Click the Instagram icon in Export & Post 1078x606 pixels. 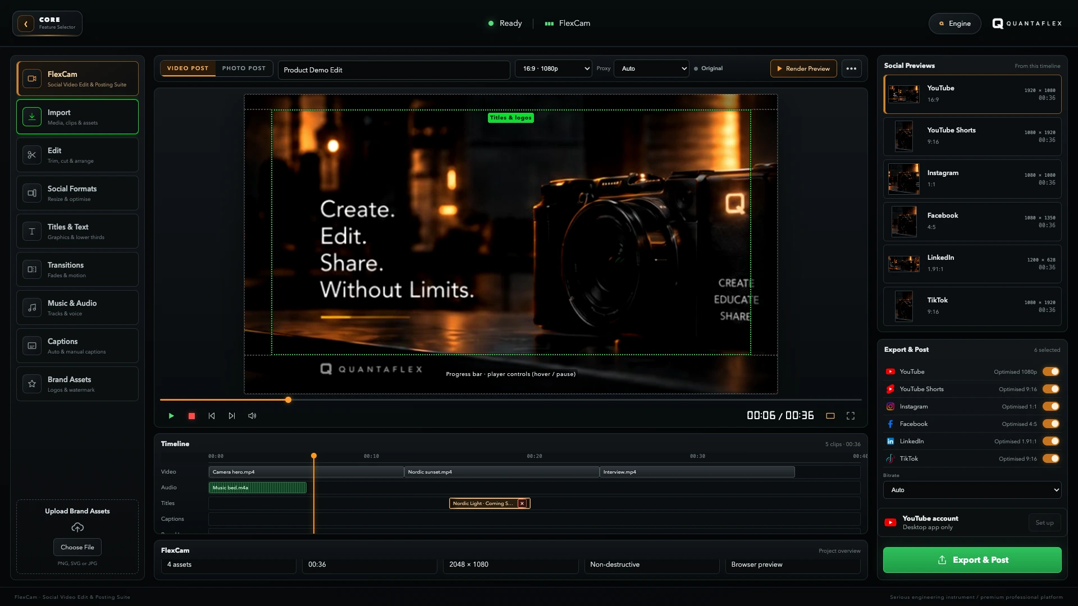890,406
